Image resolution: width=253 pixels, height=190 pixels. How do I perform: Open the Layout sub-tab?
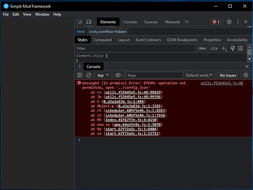(x=123, y=40)
